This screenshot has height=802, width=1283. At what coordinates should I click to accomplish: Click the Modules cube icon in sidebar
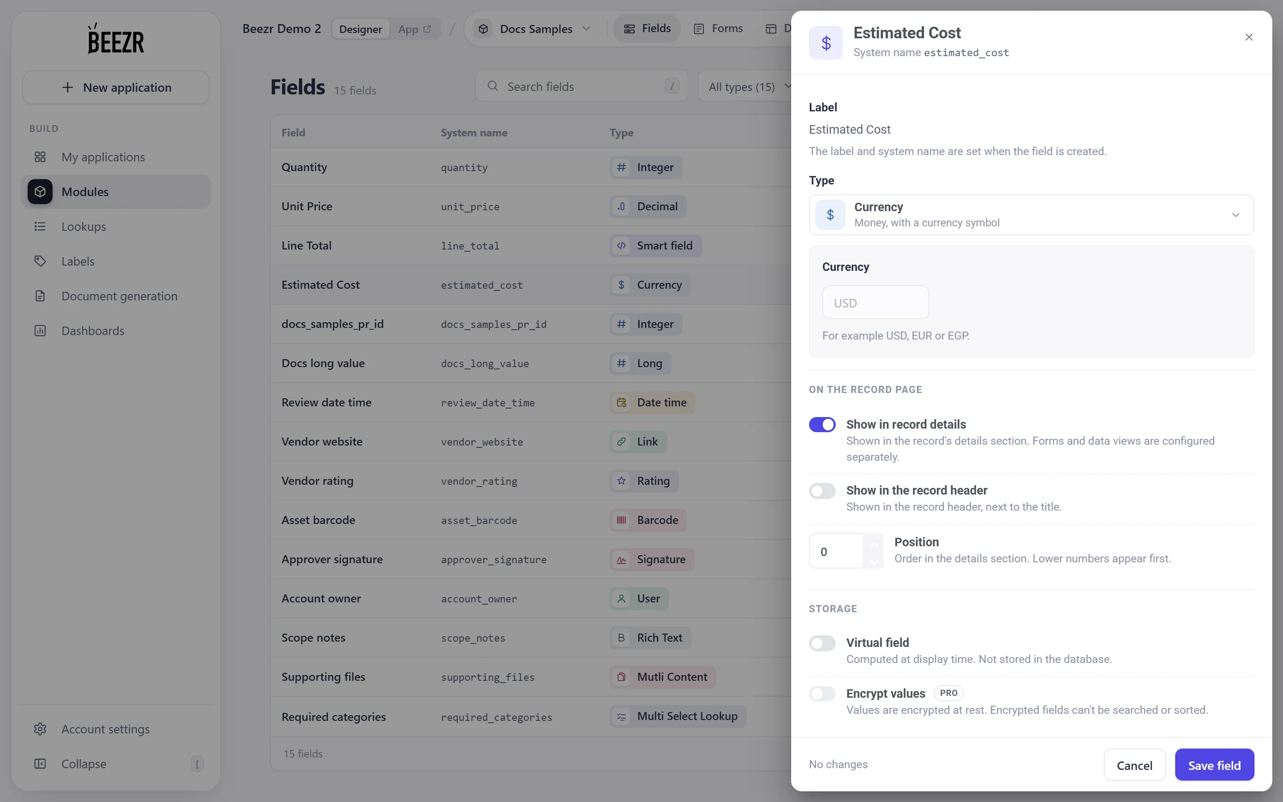click(x=40, y=192)
